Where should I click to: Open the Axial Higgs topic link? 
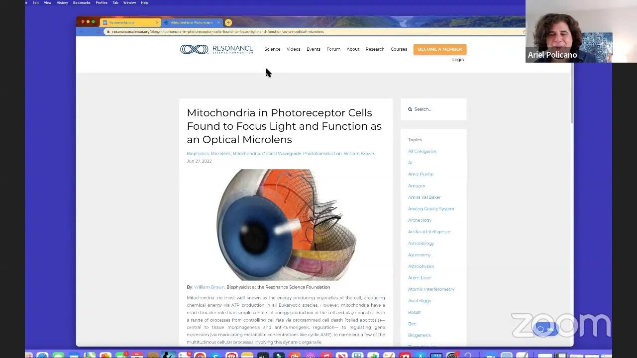coord(420,301)
